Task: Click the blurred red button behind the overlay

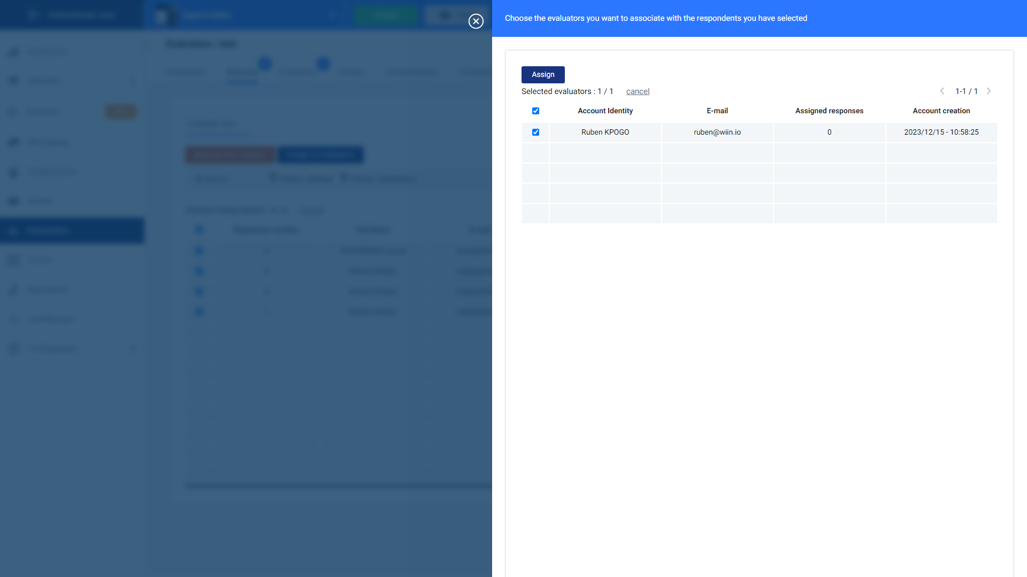Action: (230, 155)
